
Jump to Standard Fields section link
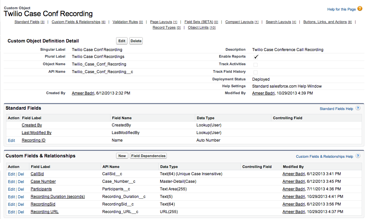(x=29, y=22)
